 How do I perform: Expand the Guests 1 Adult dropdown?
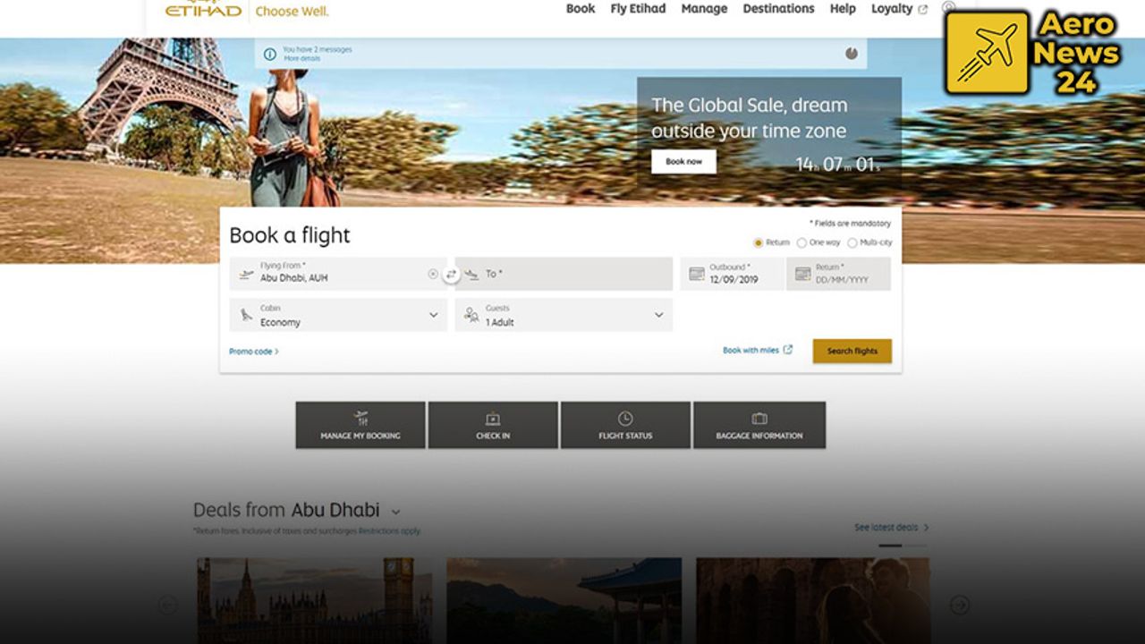[564, 315]
